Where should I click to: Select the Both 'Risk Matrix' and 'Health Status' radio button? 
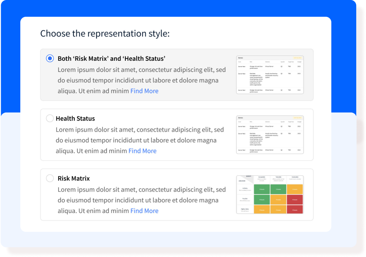pos(50,58)
